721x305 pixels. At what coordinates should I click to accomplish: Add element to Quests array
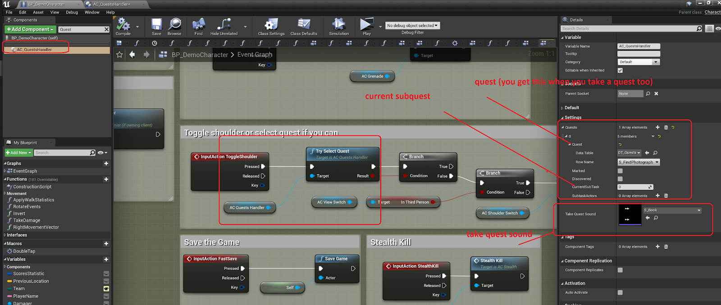[x=657, y=127]
